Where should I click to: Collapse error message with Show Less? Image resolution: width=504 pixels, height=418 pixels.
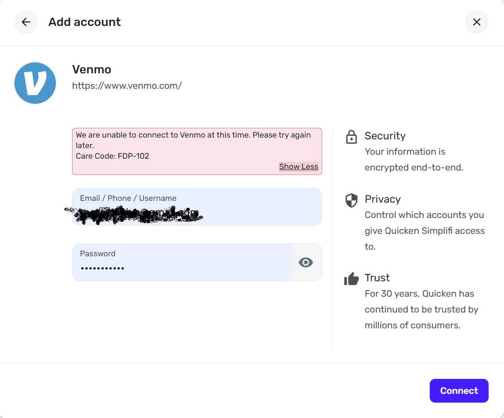[x=298, y=167]
